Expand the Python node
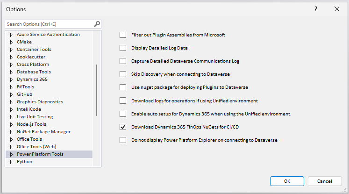 tap(11, 162)
